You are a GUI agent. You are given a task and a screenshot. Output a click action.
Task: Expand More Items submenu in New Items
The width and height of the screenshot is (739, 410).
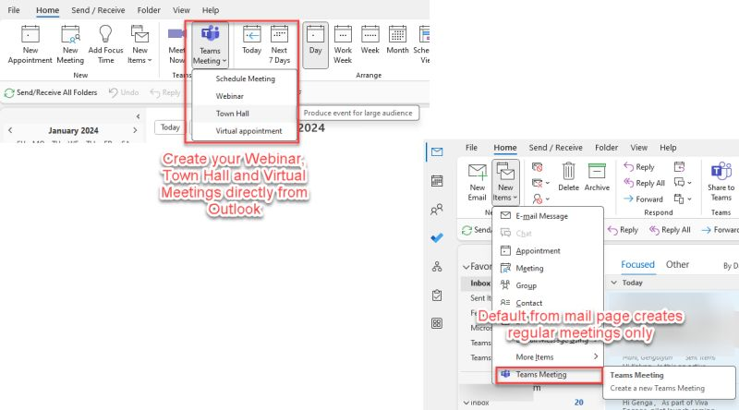[548, 356]
